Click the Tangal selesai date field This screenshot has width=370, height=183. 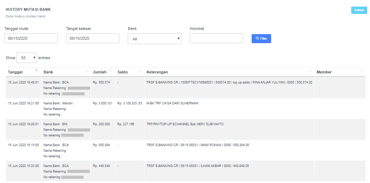tap(93, 38)
